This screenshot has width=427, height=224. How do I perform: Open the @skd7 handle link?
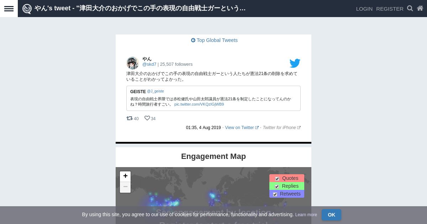click(x=149, y=64)
